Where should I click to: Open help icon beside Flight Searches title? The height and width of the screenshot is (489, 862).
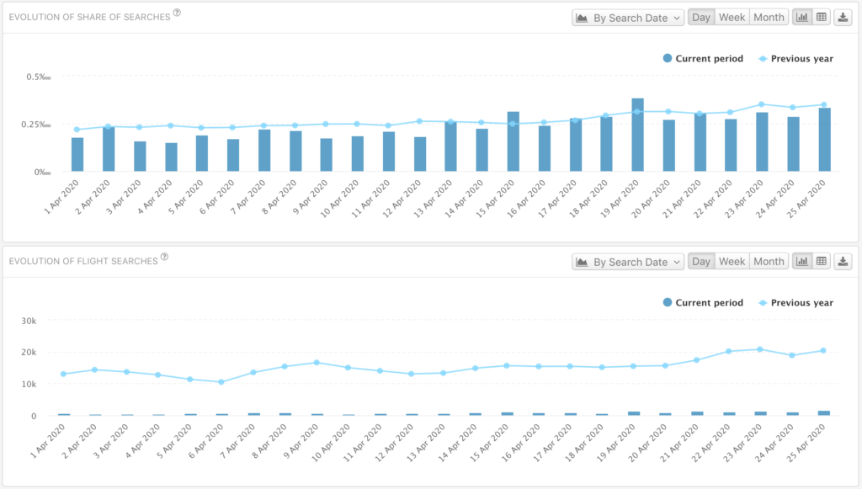[x=164, y=257]
